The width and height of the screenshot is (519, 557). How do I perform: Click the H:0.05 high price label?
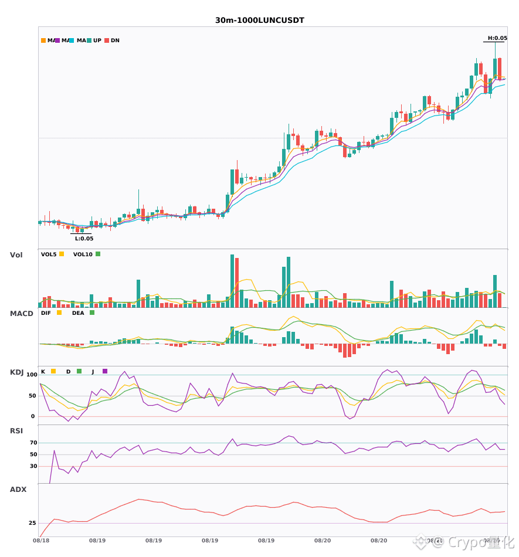click(x=497, y=38)
